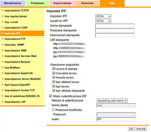
Task: Click arrow icon beside Imp NetWare
Action: pos(3,68)
